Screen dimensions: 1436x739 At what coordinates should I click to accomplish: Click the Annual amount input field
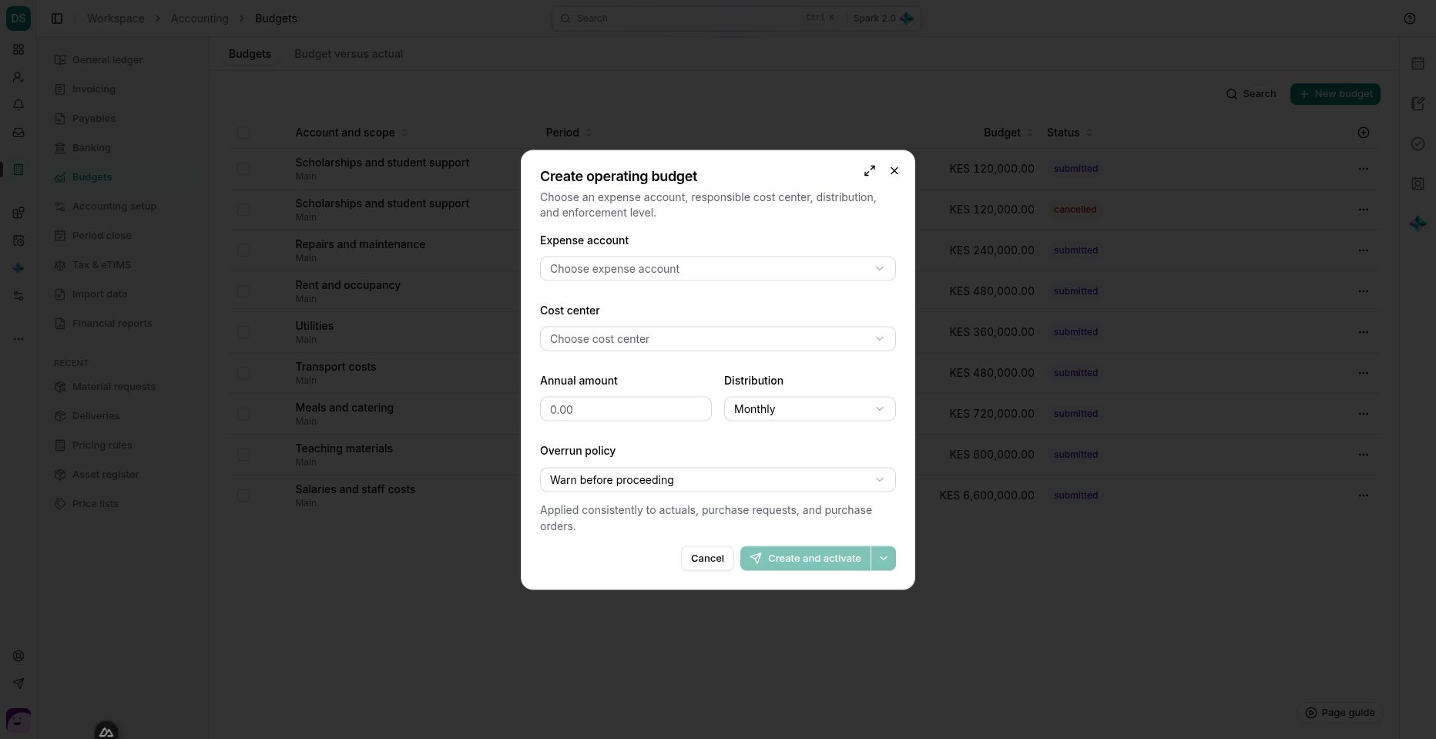626,409
